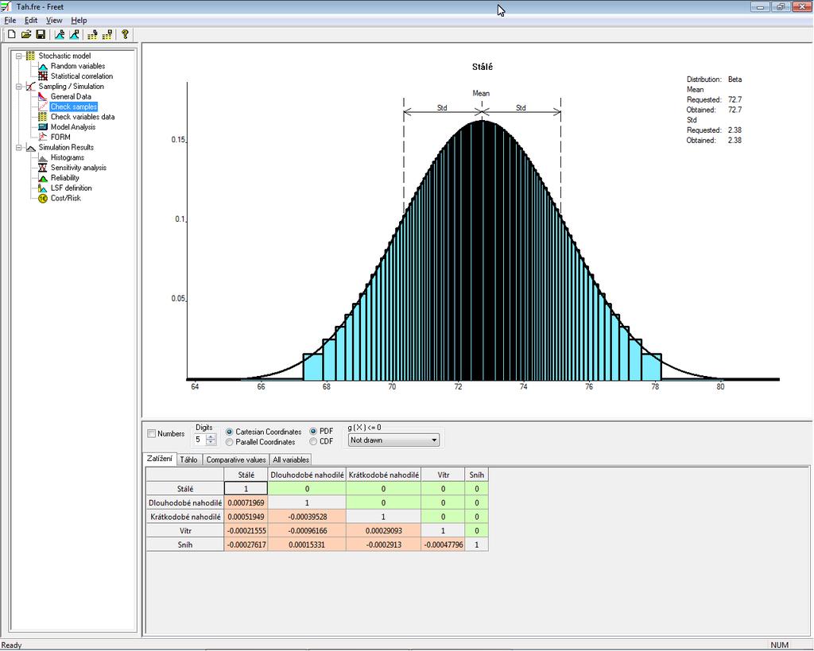Open LSF definition tree node
The image size is (814, 651).
71,188
